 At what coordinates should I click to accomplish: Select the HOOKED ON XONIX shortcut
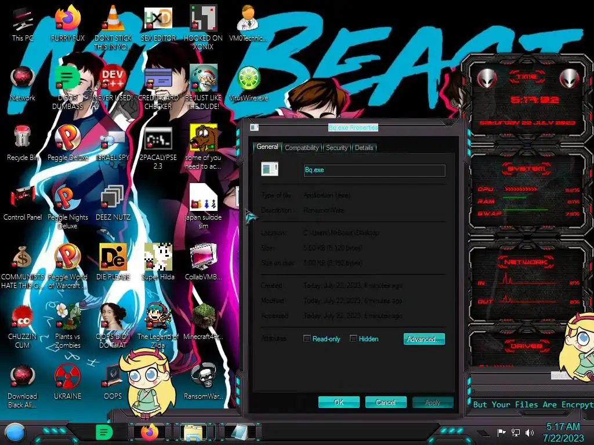(204, 28)
